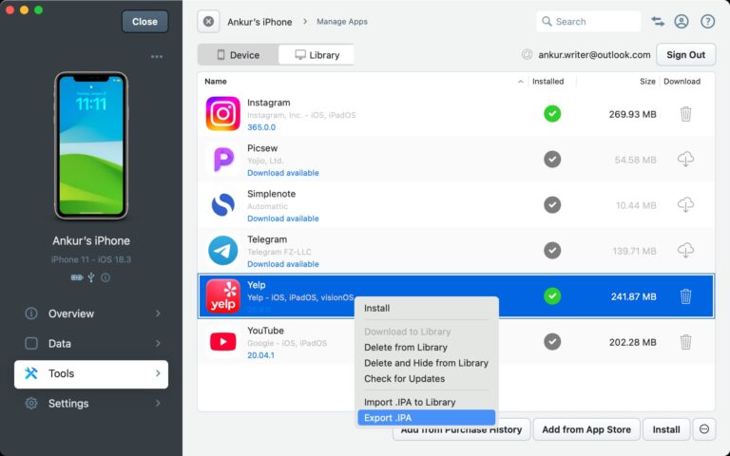Click the ankur.writer@outlook.com account text
This screenshot has width=730, height=456.
[594, 55]
